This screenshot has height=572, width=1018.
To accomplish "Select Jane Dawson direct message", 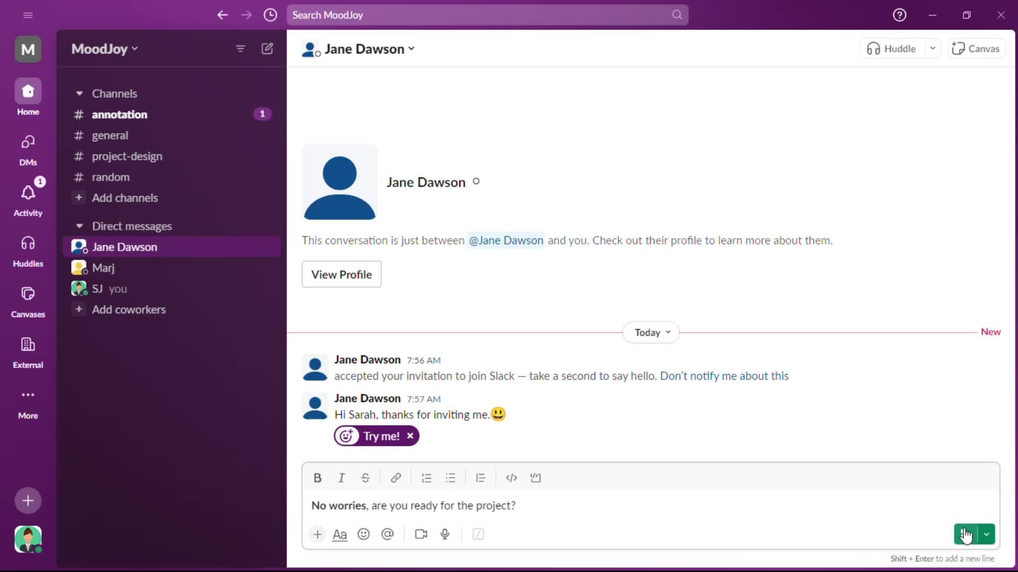I will click(172, 247).
